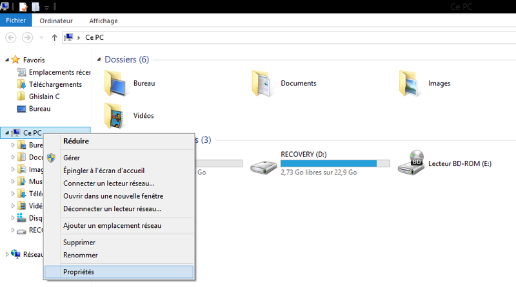Click the local disk icon in tree
The height and width of the screenshot is (287, 516).
pyautogui.click(x=21, y=218)
